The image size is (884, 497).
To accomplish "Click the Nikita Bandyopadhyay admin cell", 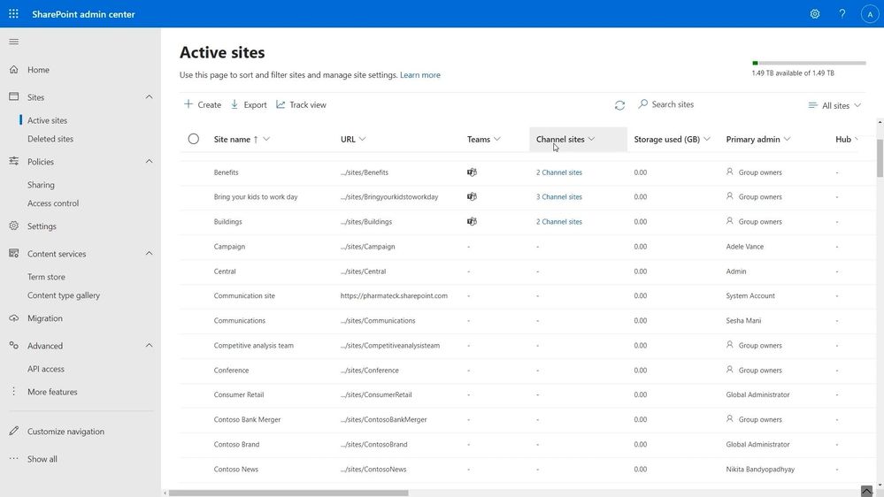I will pos(760,469).
